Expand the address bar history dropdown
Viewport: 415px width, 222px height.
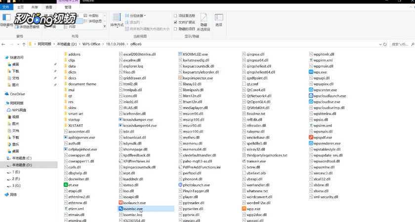point(380,44)
